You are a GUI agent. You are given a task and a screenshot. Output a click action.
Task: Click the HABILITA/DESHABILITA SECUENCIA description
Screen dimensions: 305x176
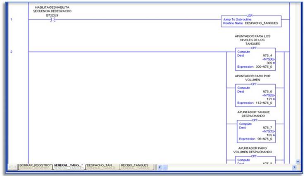[52, 9]
